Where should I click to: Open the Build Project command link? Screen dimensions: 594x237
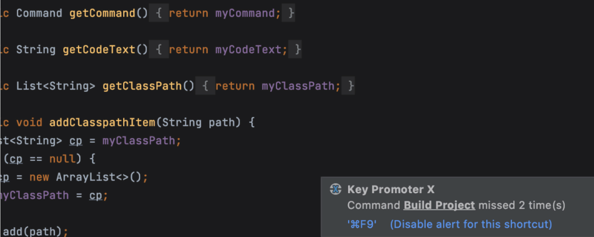439,205
